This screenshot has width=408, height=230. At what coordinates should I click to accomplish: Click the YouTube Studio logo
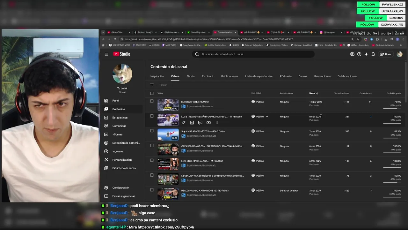pyautogui.click(x=121, y=54)
